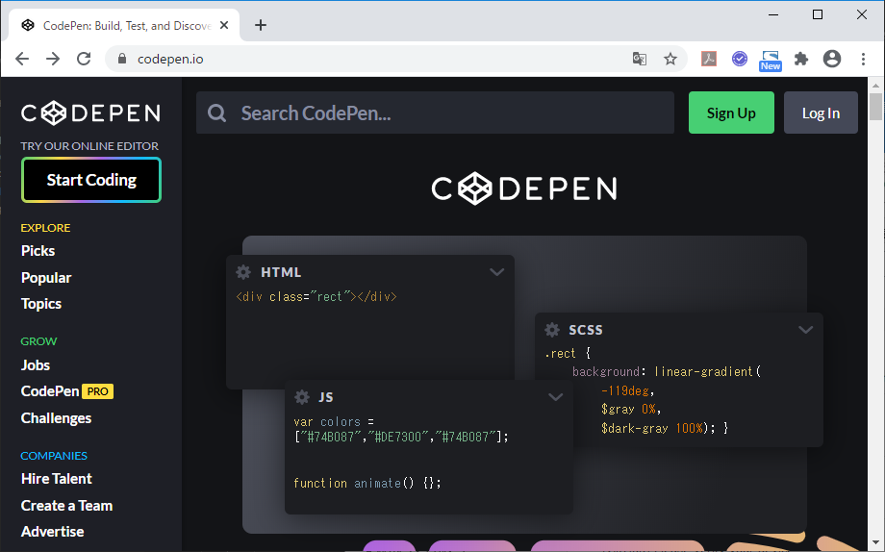Click the scrollbar down arrow
Image resolution: width=885 pixels, height=552 pixels.
point(875,544)
